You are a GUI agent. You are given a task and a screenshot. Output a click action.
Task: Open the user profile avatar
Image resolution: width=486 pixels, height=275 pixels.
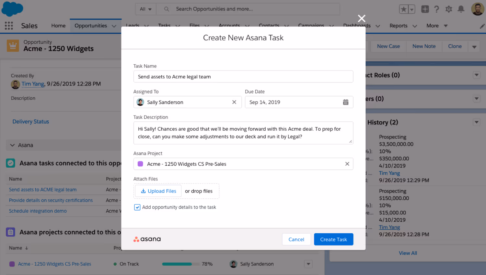point(478,9)
